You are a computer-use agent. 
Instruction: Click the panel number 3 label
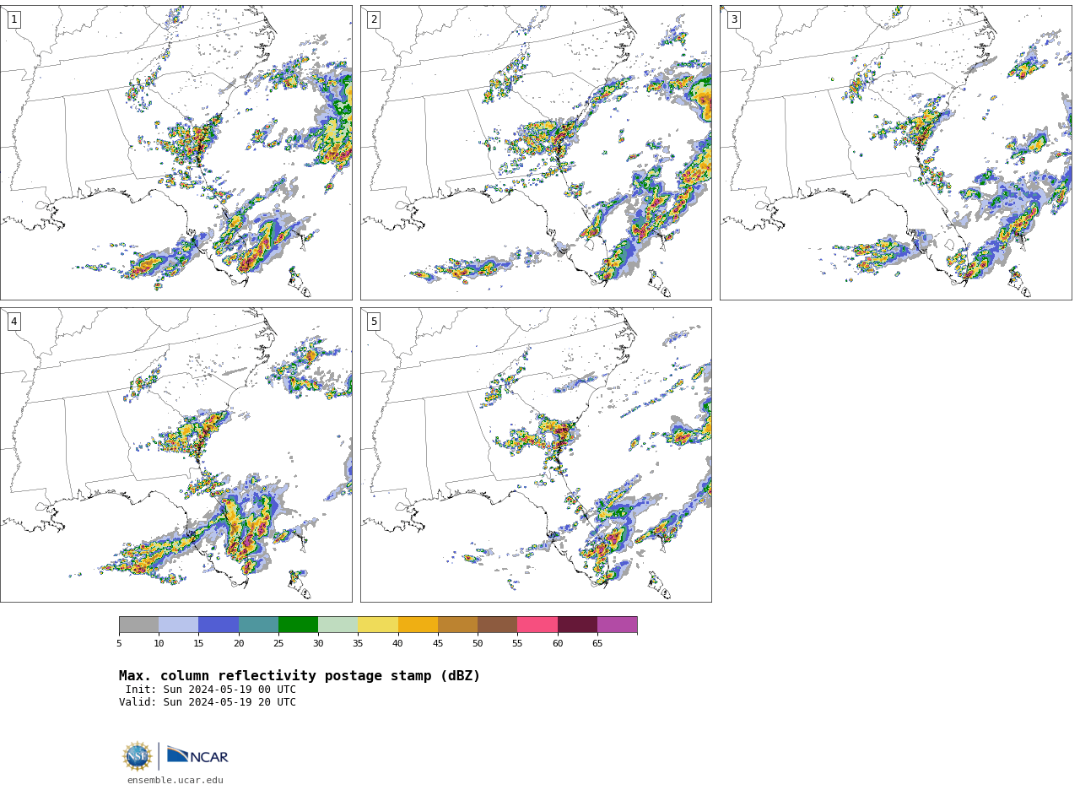click(x=733, y=19)
